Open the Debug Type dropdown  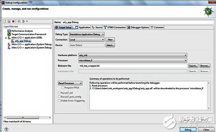(86, 34)
